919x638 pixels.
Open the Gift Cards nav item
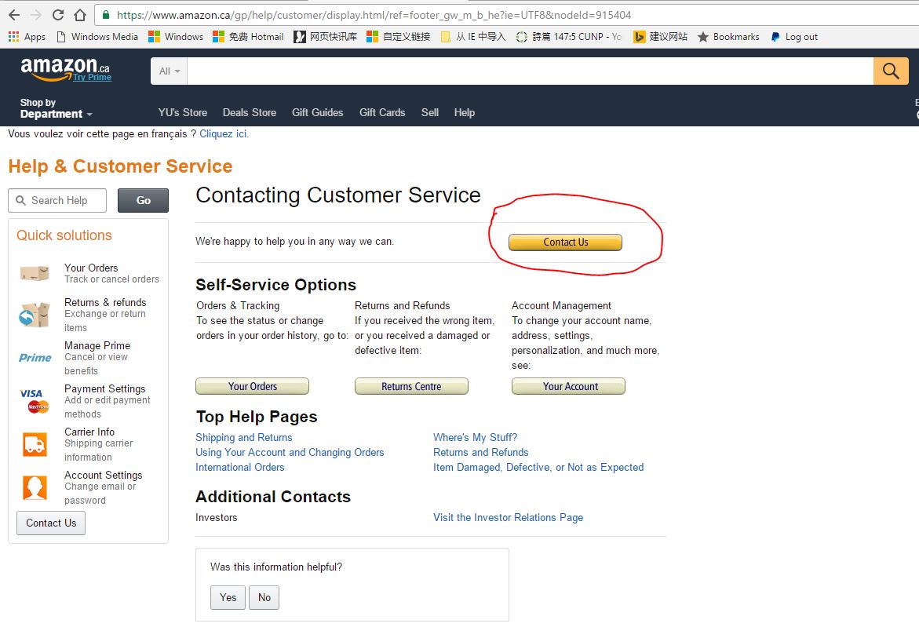click(382, 112)
